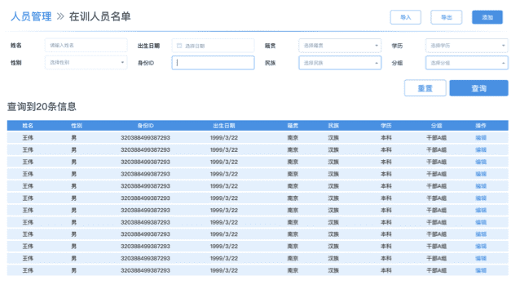
Task: Focus the 姓名 input field
Action: click(86, 45)
